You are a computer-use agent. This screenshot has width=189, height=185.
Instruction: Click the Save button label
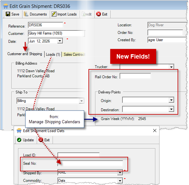coord(15,14)
